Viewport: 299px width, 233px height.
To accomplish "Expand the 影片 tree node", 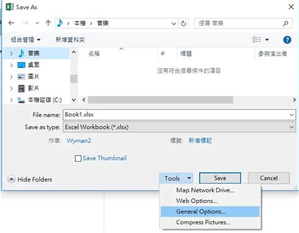I will tap(11, 89).
